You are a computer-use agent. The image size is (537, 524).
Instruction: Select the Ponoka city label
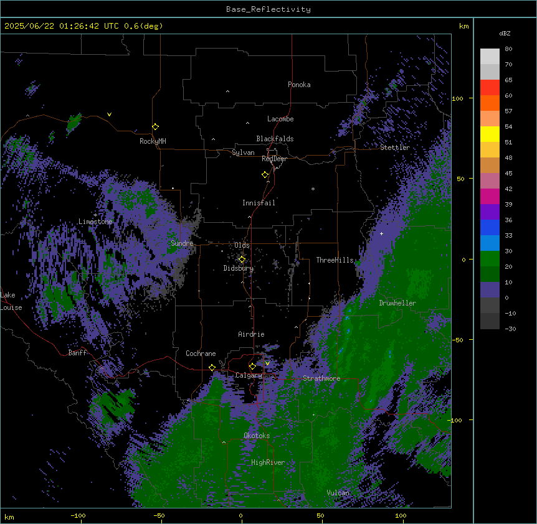(299, 85)
